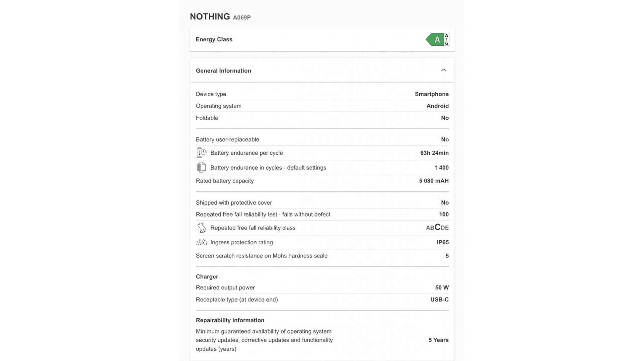Click the free fall reliability class icon
This screenshot has width=643, height=361.
202,228
